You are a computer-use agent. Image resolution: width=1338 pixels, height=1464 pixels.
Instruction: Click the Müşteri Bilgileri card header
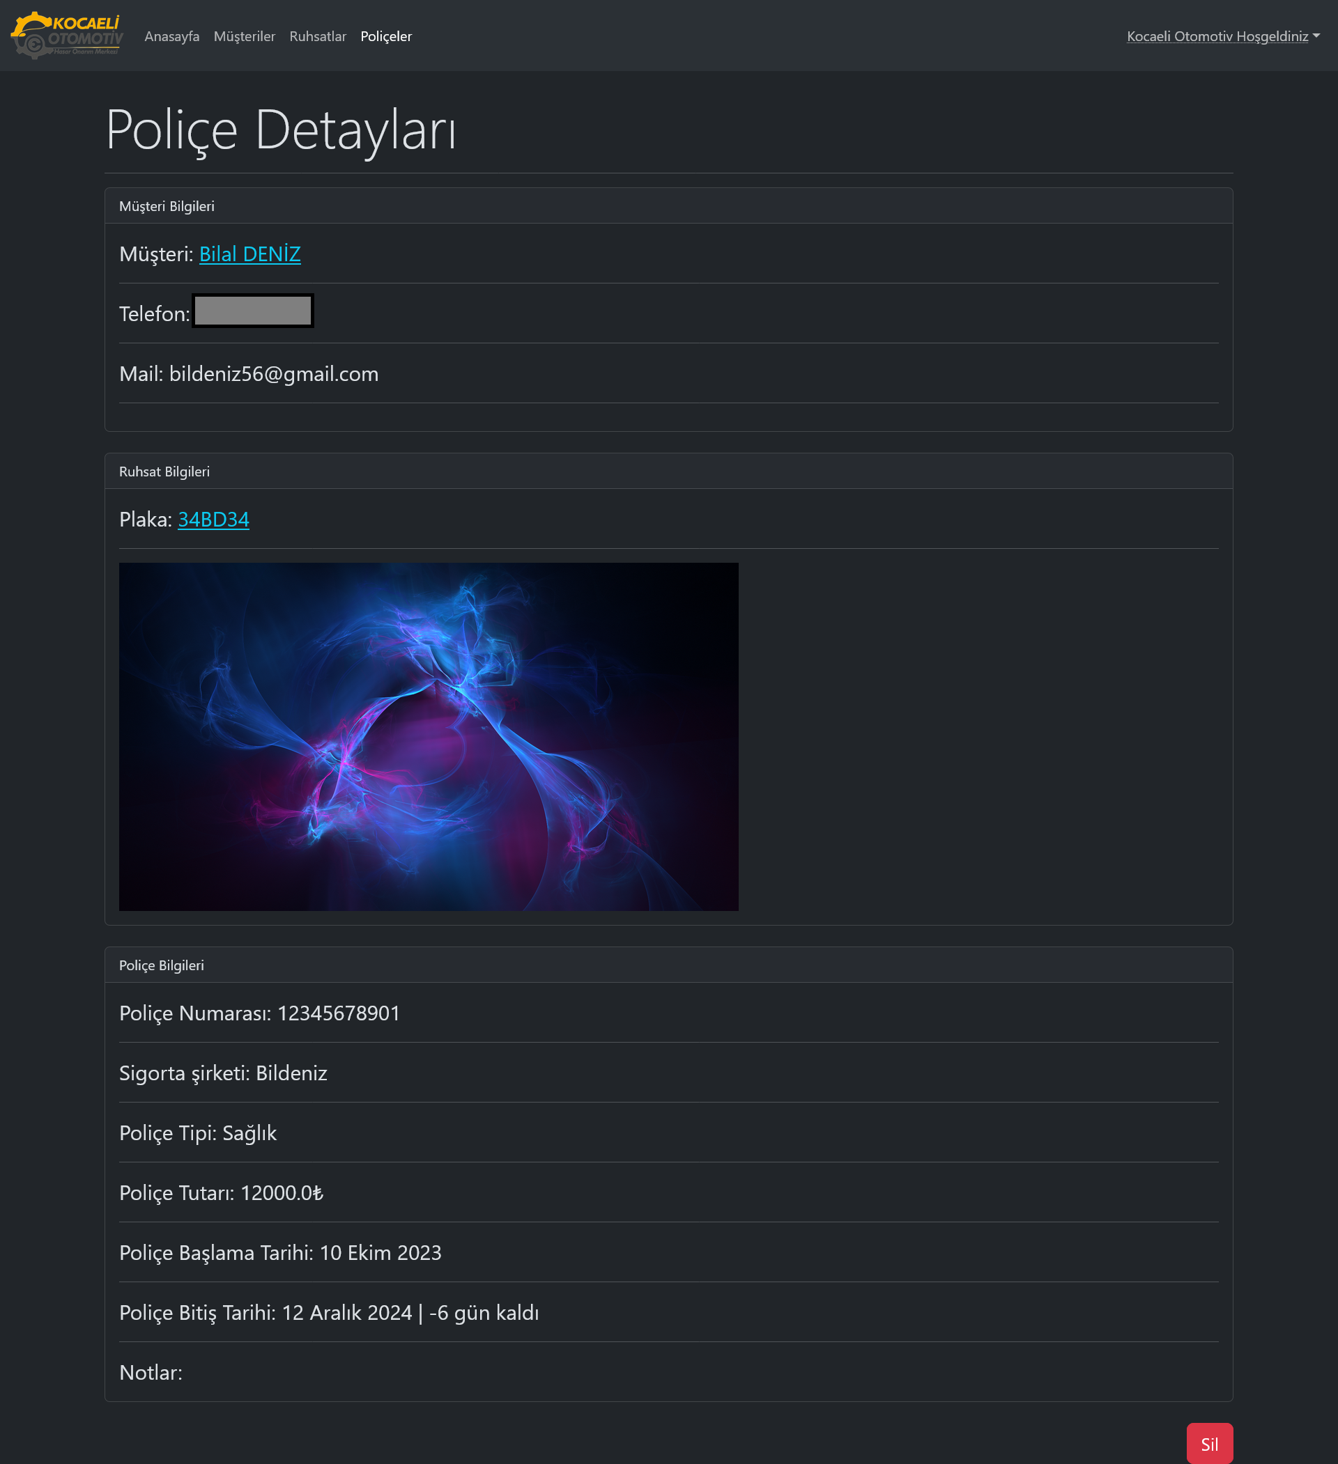167,206
